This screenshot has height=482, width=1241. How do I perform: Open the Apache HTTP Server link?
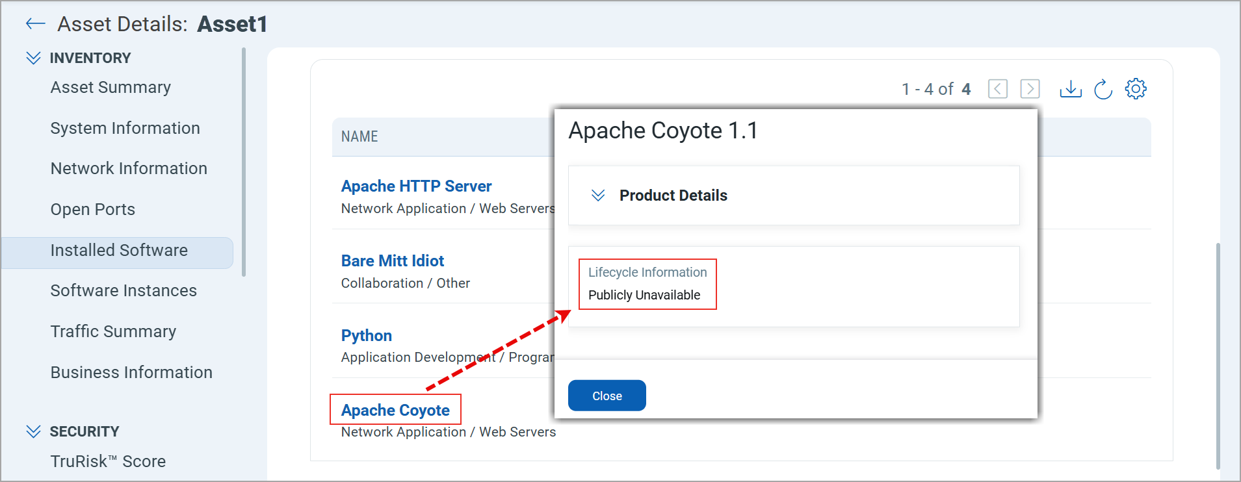pyautogui.click(x=416, y=186)
